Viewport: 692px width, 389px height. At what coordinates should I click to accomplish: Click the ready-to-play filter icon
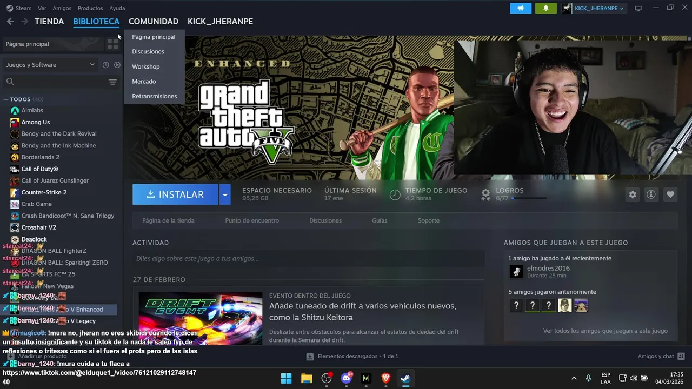pyautogui.click(x=117, y=65)
